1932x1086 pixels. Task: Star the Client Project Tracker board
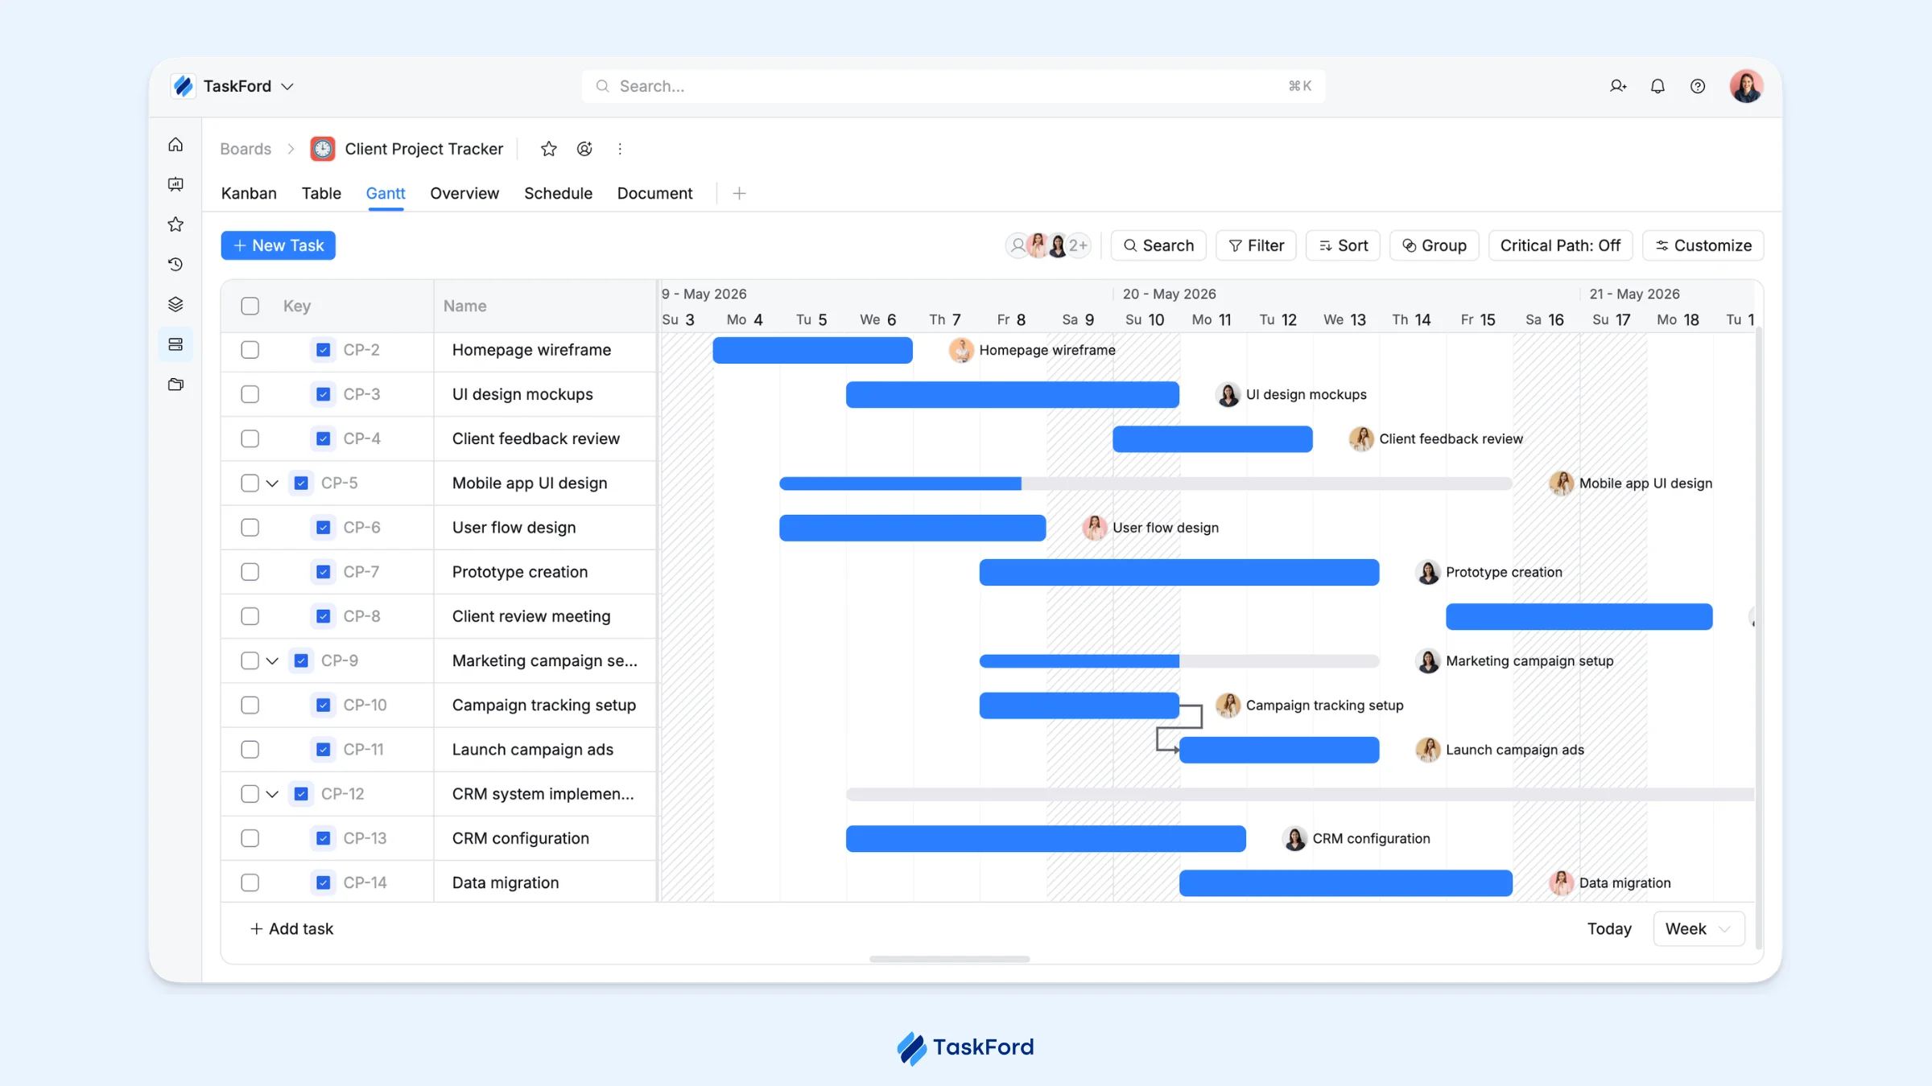coord(549,149)
